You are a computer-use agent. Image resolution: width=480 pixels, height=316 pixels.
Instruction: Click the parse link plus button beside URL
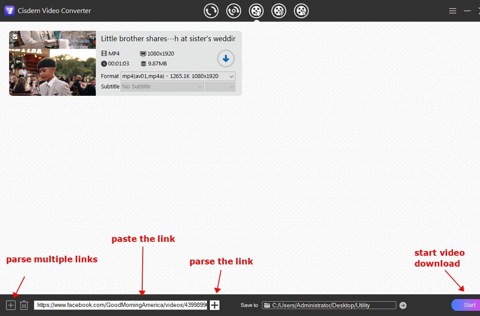[x=214, y=305]
